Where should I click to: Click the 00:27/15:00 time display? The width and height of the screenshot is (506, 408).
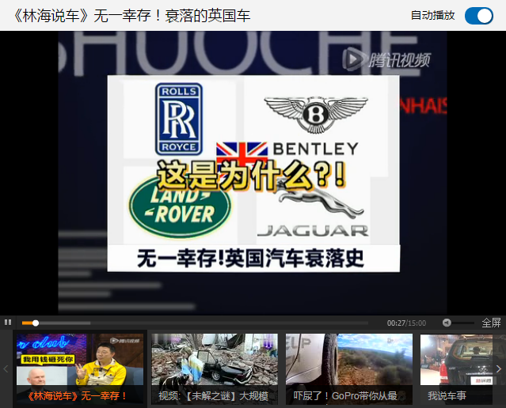406,323
